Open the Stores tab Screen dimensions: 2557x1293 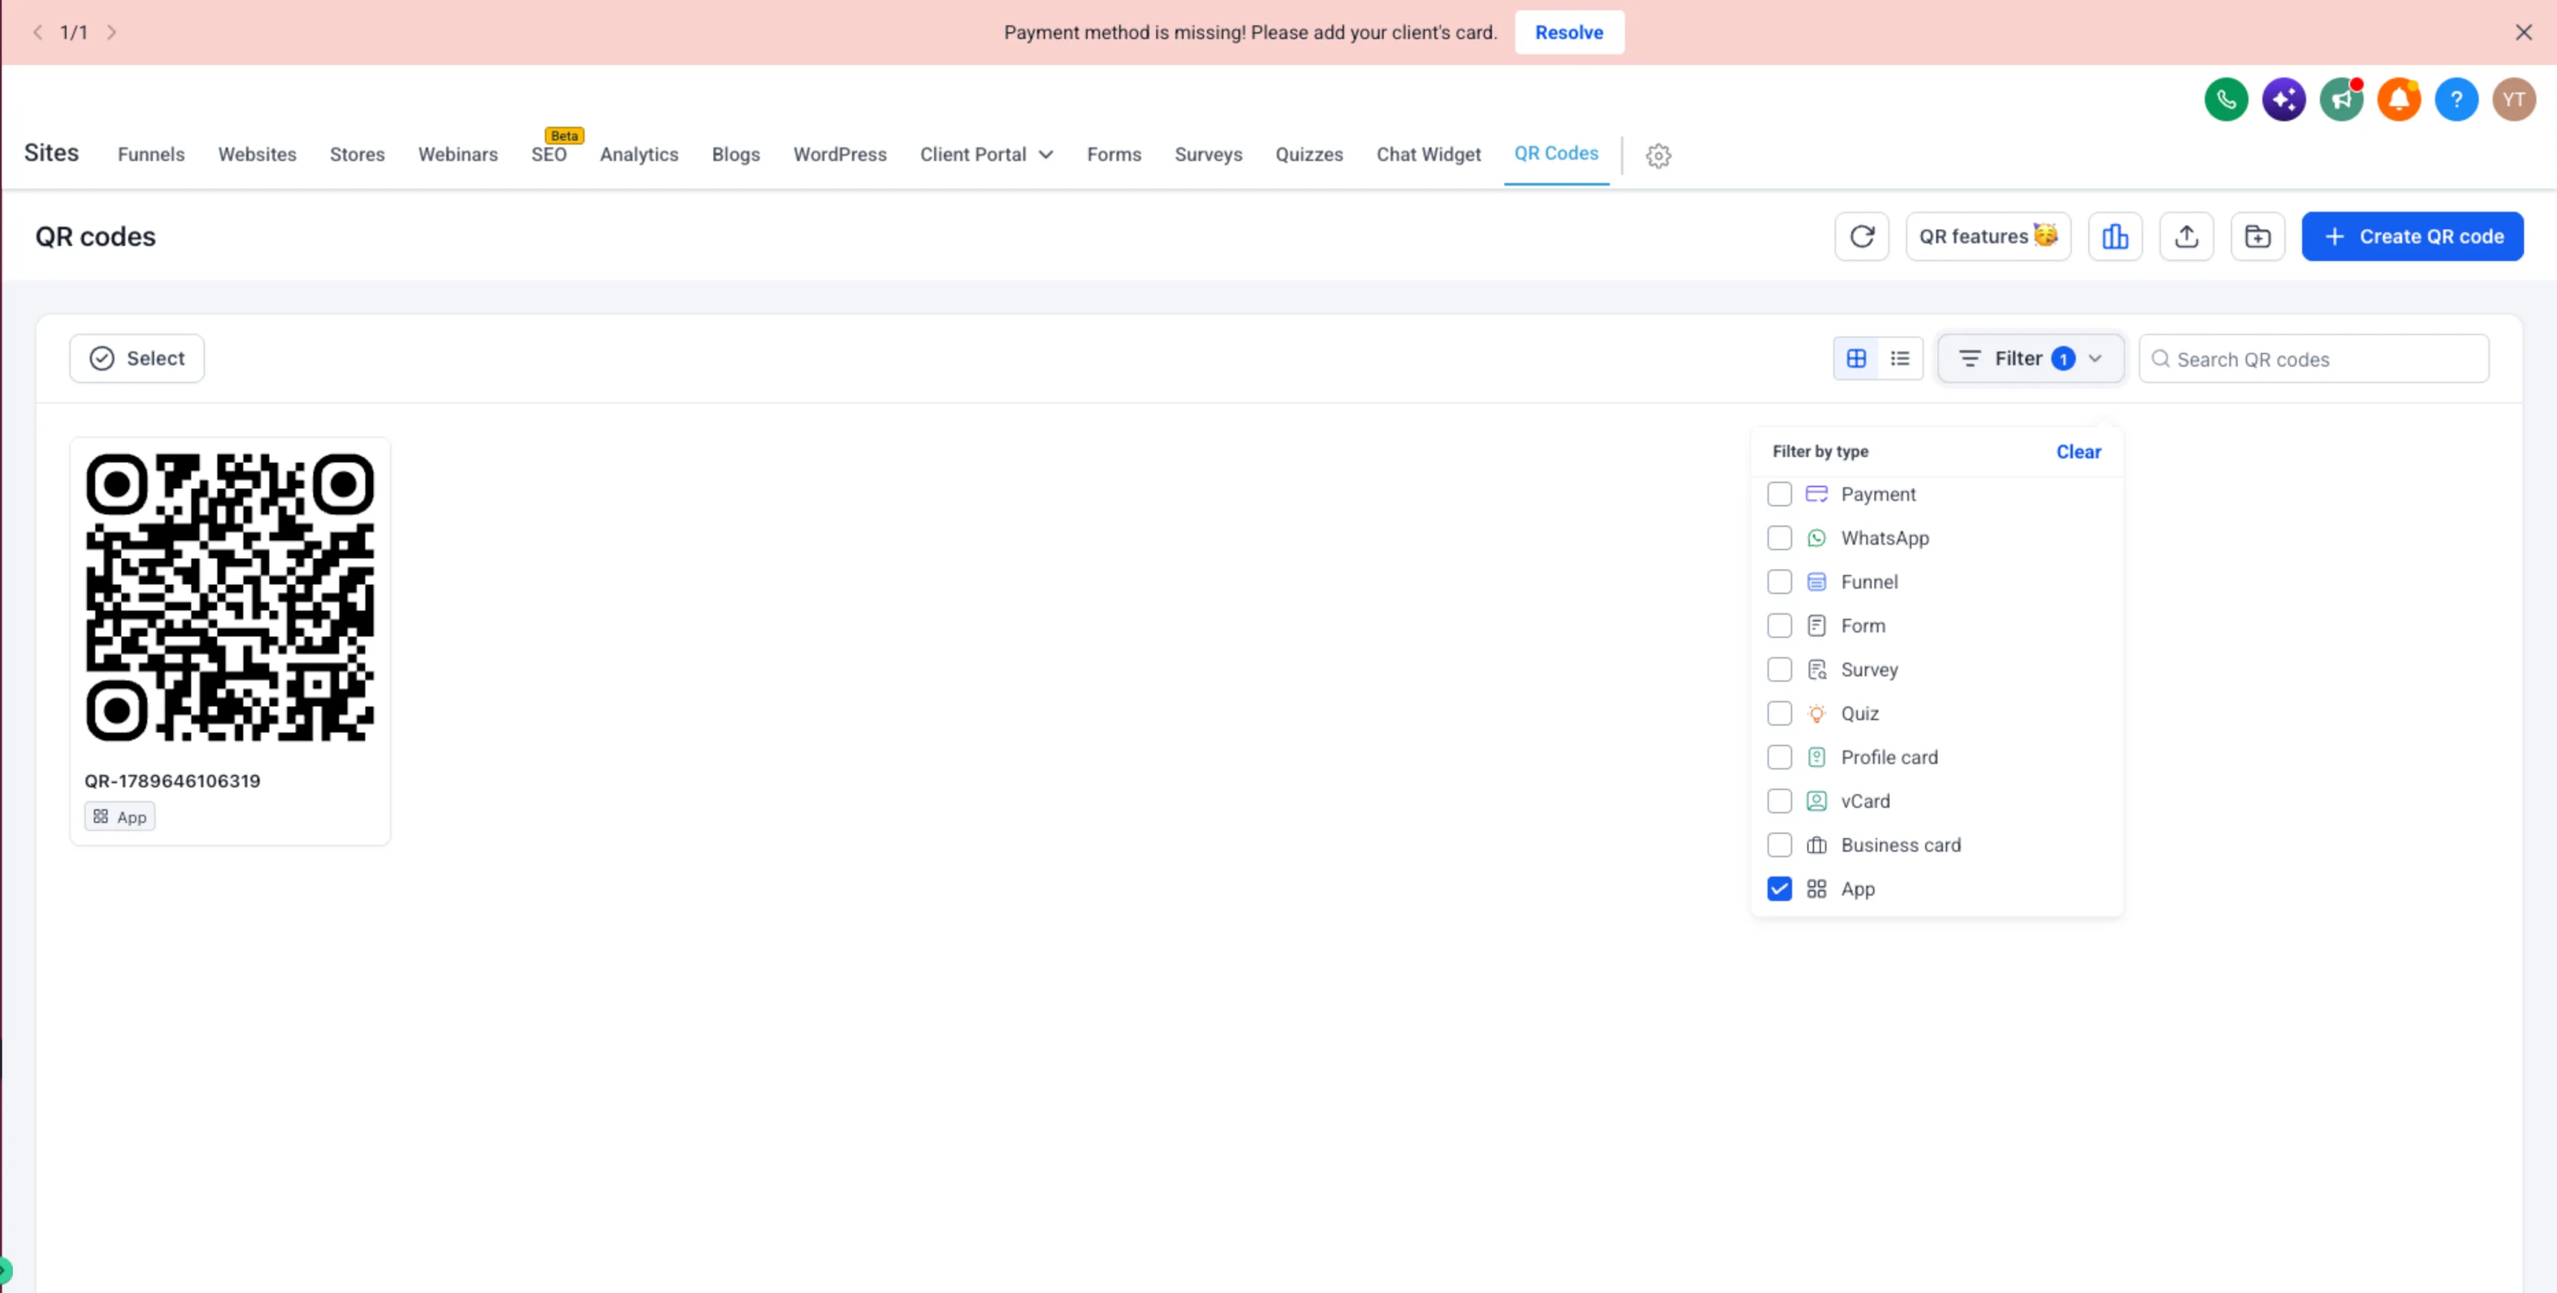pyautogui.click(x=357, y=155)
